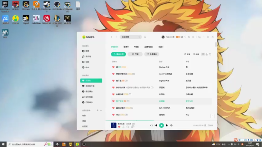Toggle heart on the B2$ / KOALA row
This screenshot has height=147, width=262.
(x=113, y=108)
